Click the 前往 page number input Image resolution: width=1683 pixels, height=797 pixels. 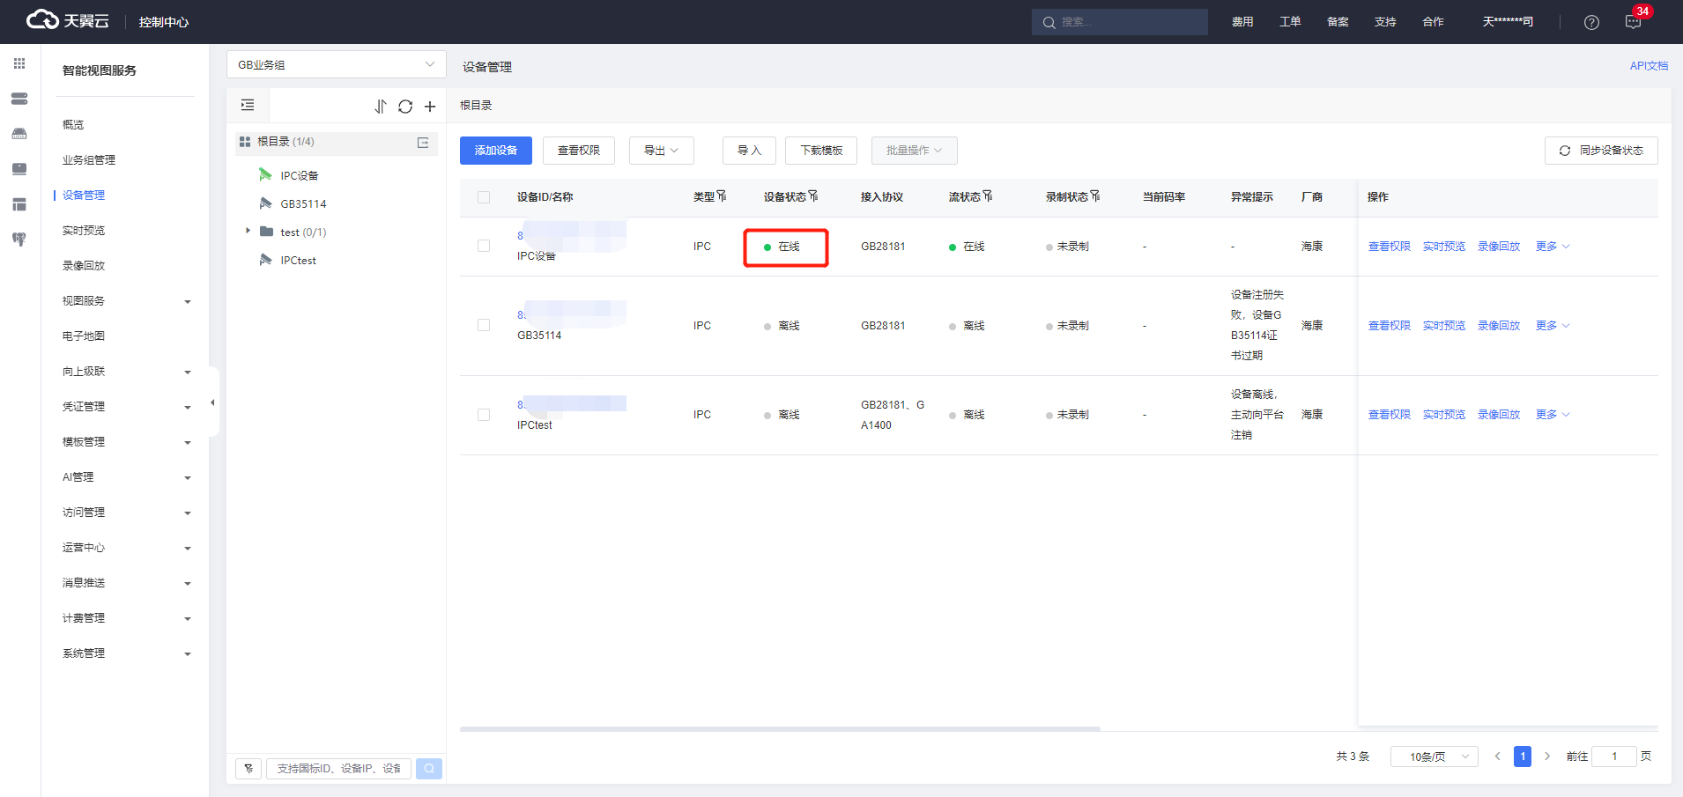1614,756
